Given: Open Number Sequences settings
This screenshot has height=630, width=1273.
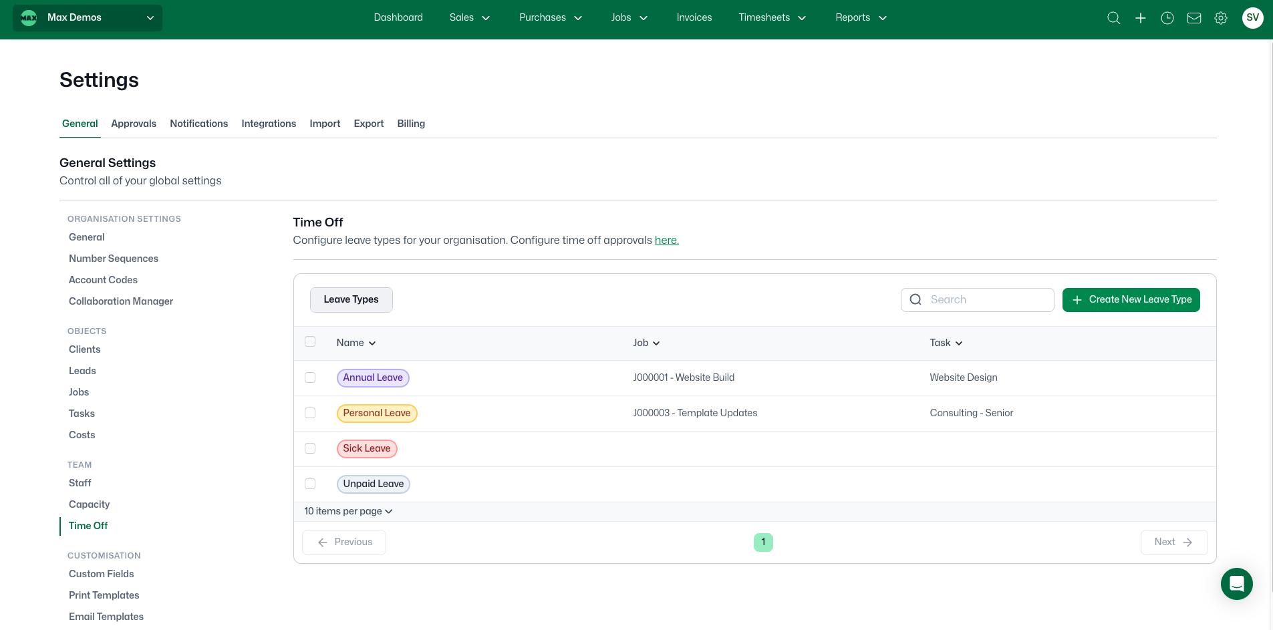Looking at the screenshot, I should point(114,259).
